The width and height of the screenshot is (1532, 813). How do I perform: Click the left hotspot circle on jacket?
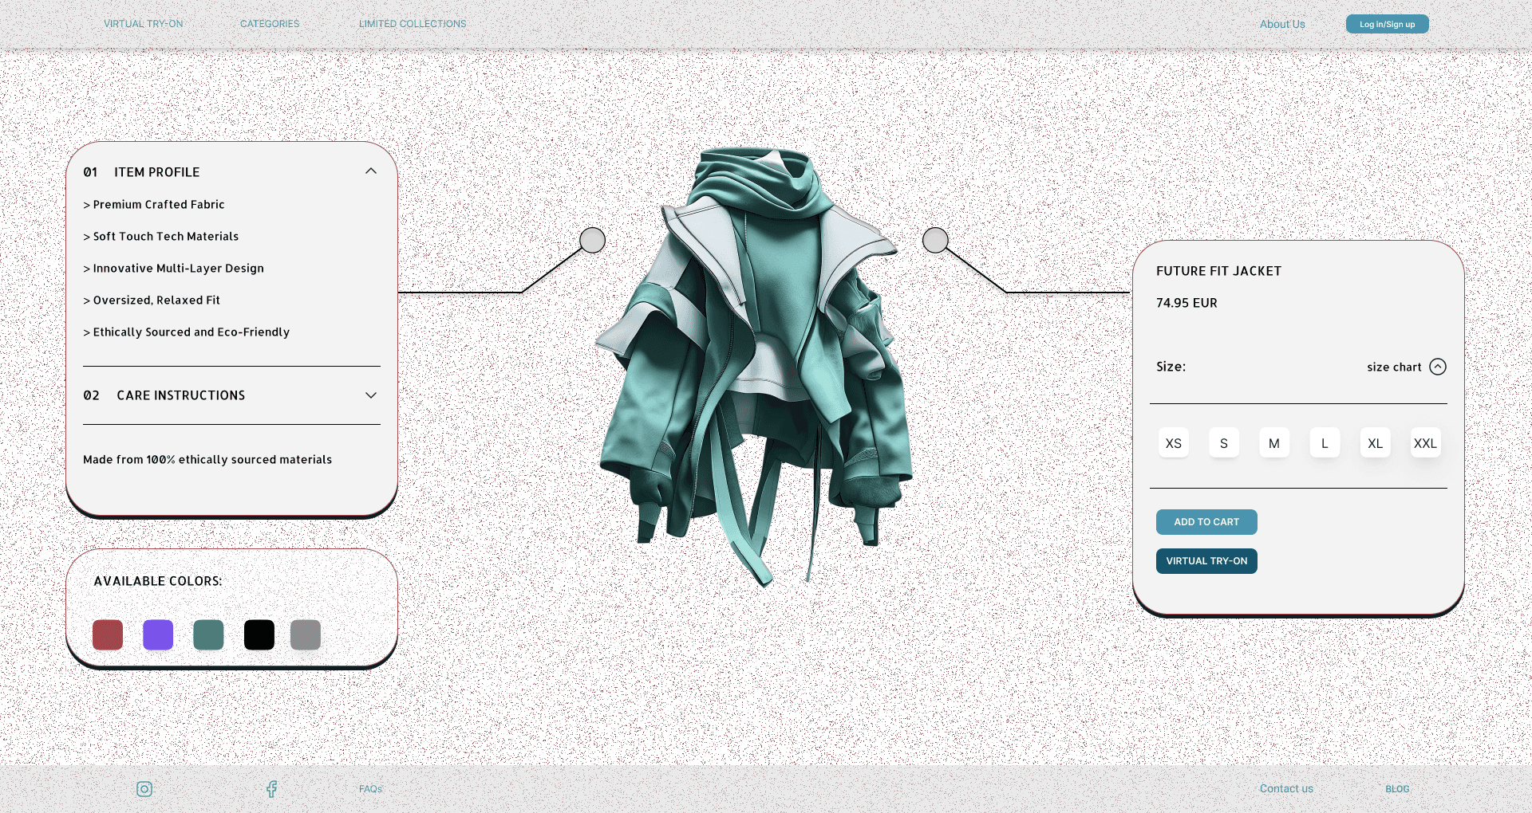pos(592,240)
